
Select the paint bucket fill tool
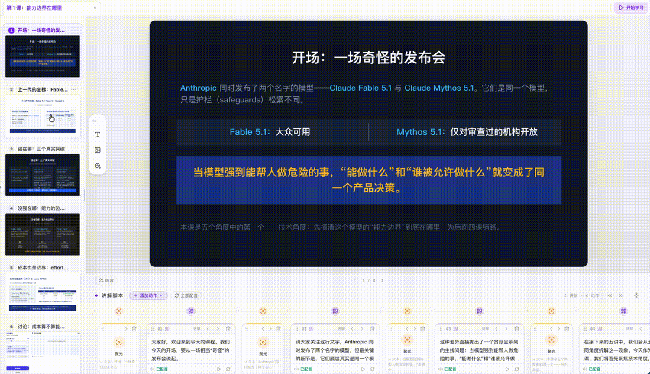click(98, 165)
